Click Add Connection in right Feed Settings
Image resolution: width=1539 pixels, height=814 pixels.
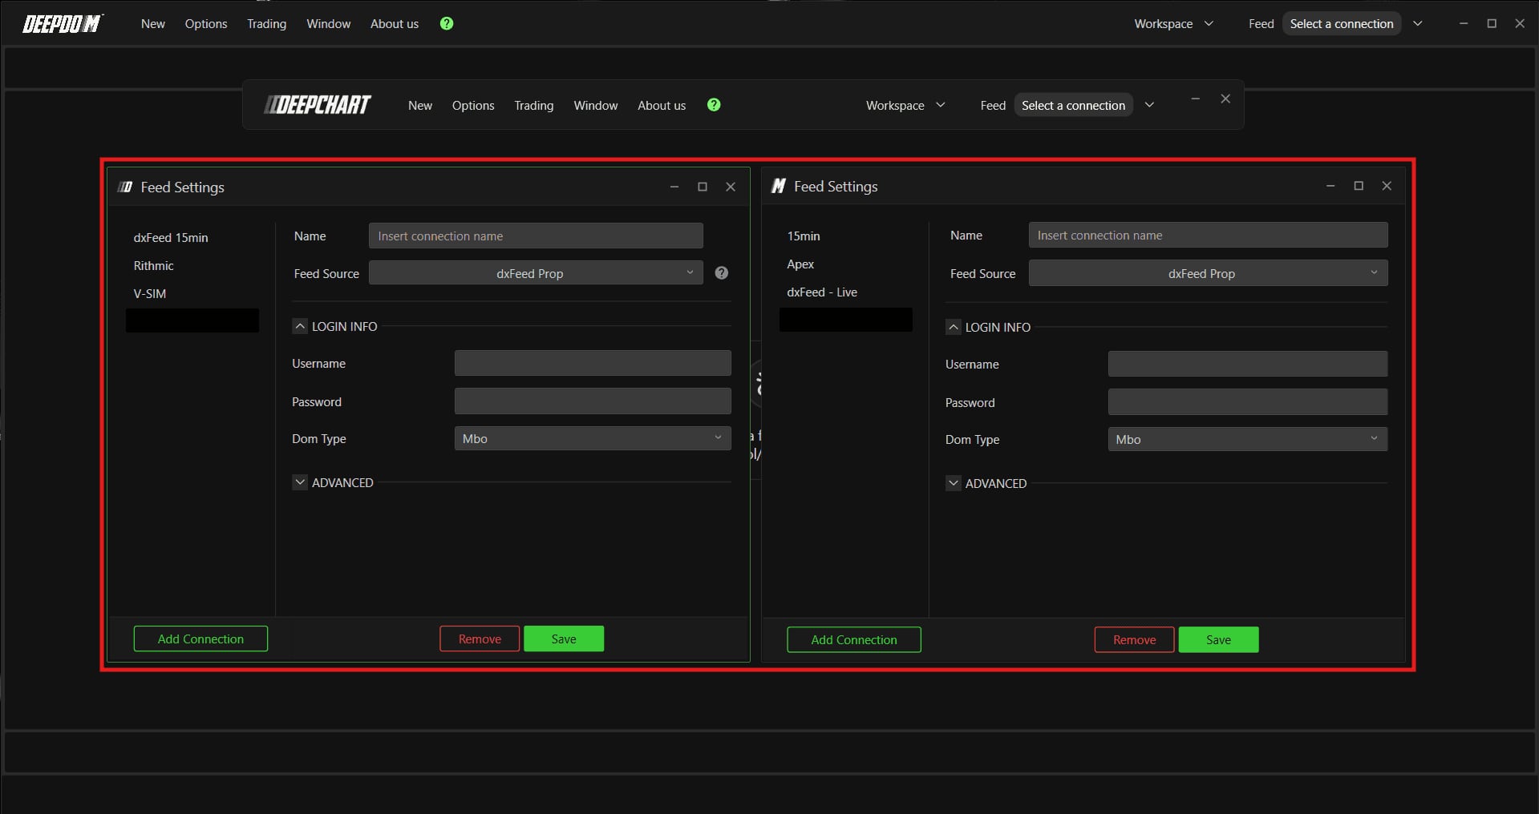point(854,639)
